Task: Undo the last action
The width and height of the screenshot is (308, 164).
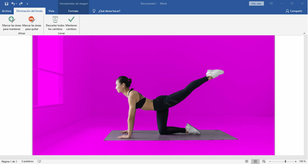Action: pyautogui.click(x=13, y=3)
